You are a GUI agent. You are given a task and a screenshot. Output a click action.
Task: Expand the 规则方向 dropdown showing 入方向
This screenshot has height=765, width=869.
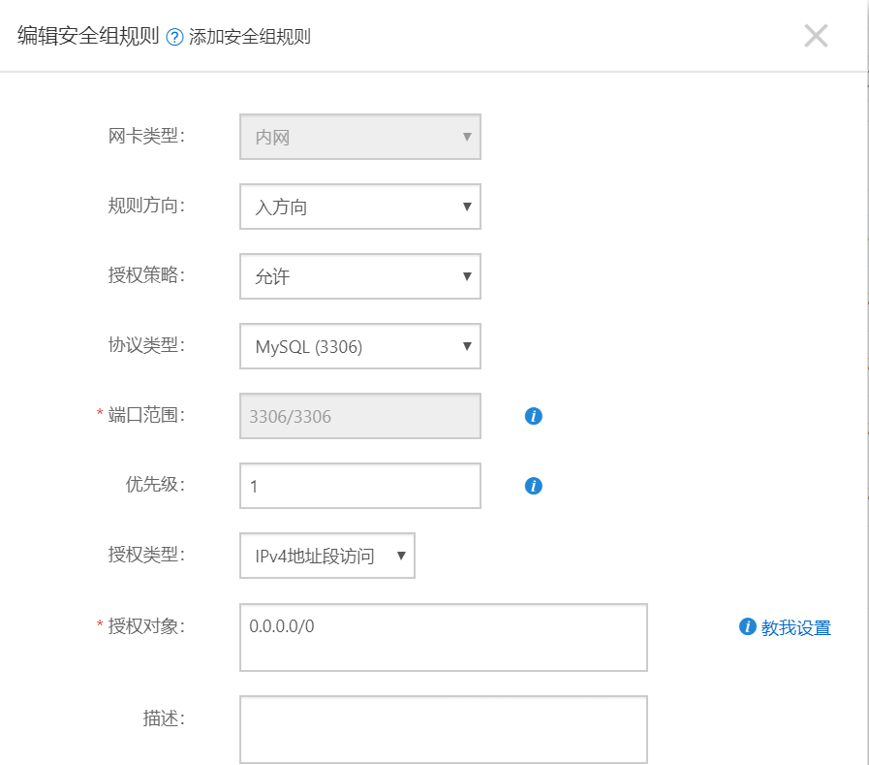tap(360, 207)
